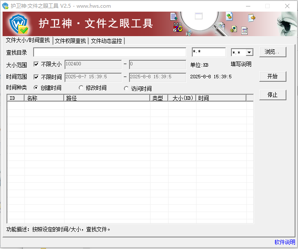The height and width of the screenshot is (249, 298).
Task: Open the 填写说明 link
Action: (x=241, y=64)
